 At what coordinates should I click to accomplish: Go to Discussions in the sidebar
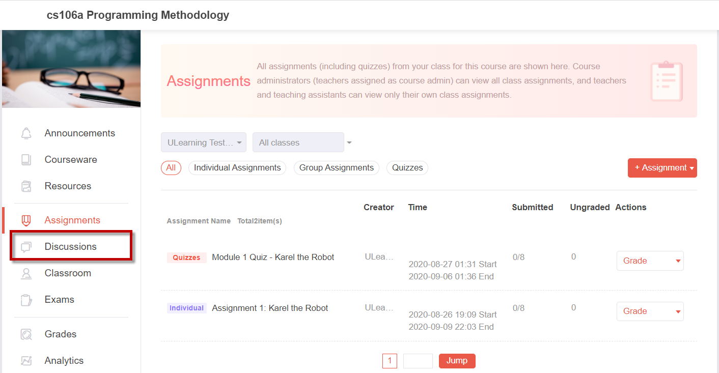(70, 247)
